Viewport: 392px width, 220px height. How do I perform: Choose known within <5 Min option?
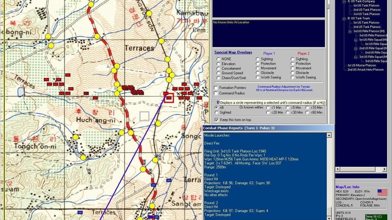pyautogui.click(x=287, y=108)
